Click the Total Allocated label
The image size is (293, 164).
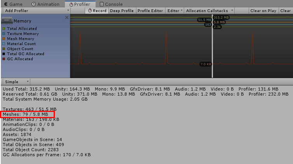click(22, 29)
